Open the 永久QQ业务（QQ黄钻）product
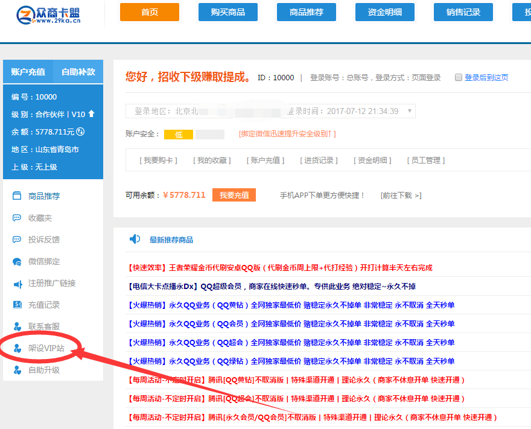Screen dimensions: 531x429 pos(291,305)
